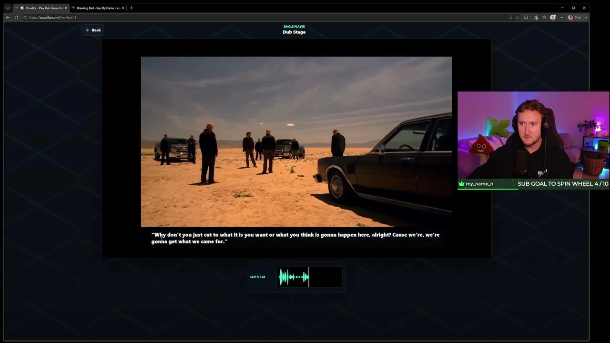Click the streamer webcam overlay
Image resolution: width=610 pixels, height=343 pixels.
click(x=533, y=135)
